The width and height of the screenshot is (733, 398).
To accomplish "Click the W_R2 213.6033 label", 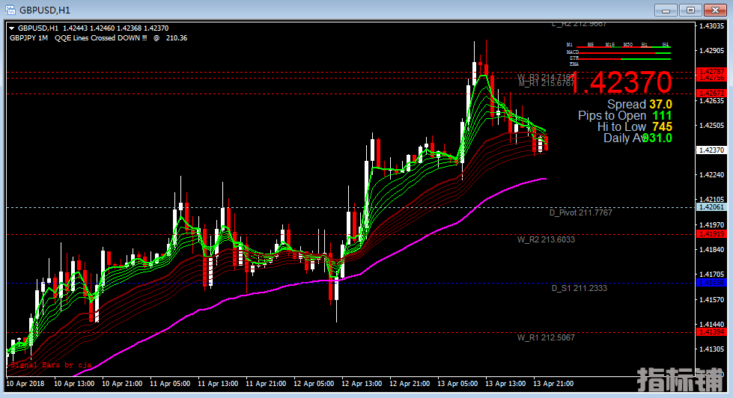I will (546, 239).
